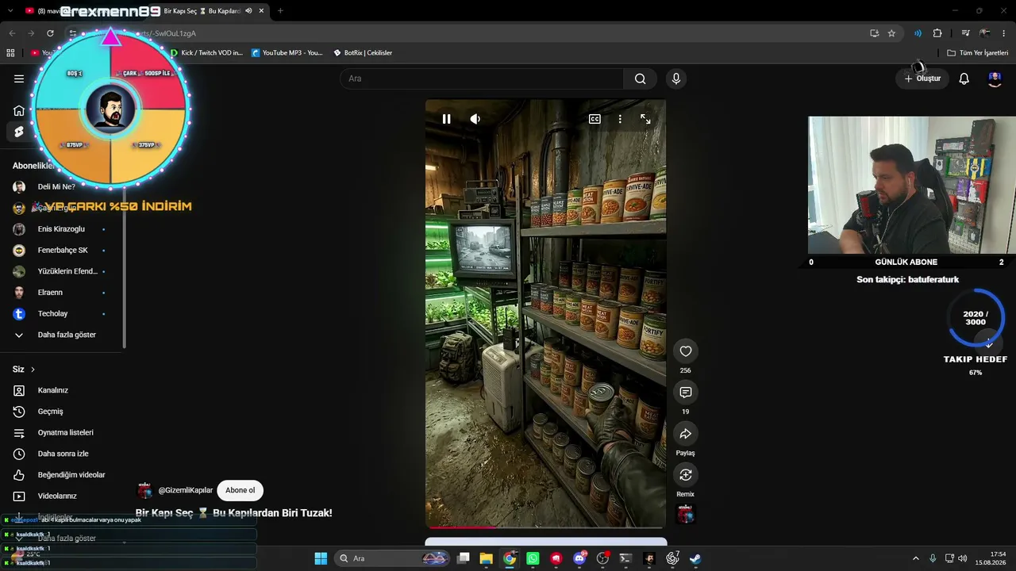Seek using the red video progress bar
The width and height of the screenshot is (1016, 571).
(545, 527)
